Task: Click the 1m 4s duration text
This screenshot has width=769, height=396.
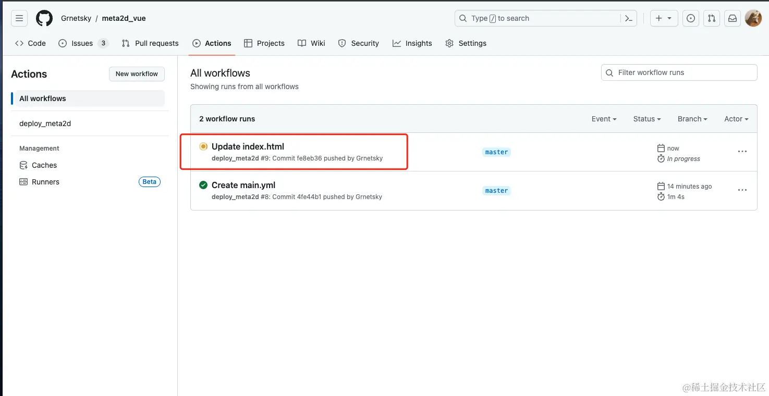Action: (676, 197)
